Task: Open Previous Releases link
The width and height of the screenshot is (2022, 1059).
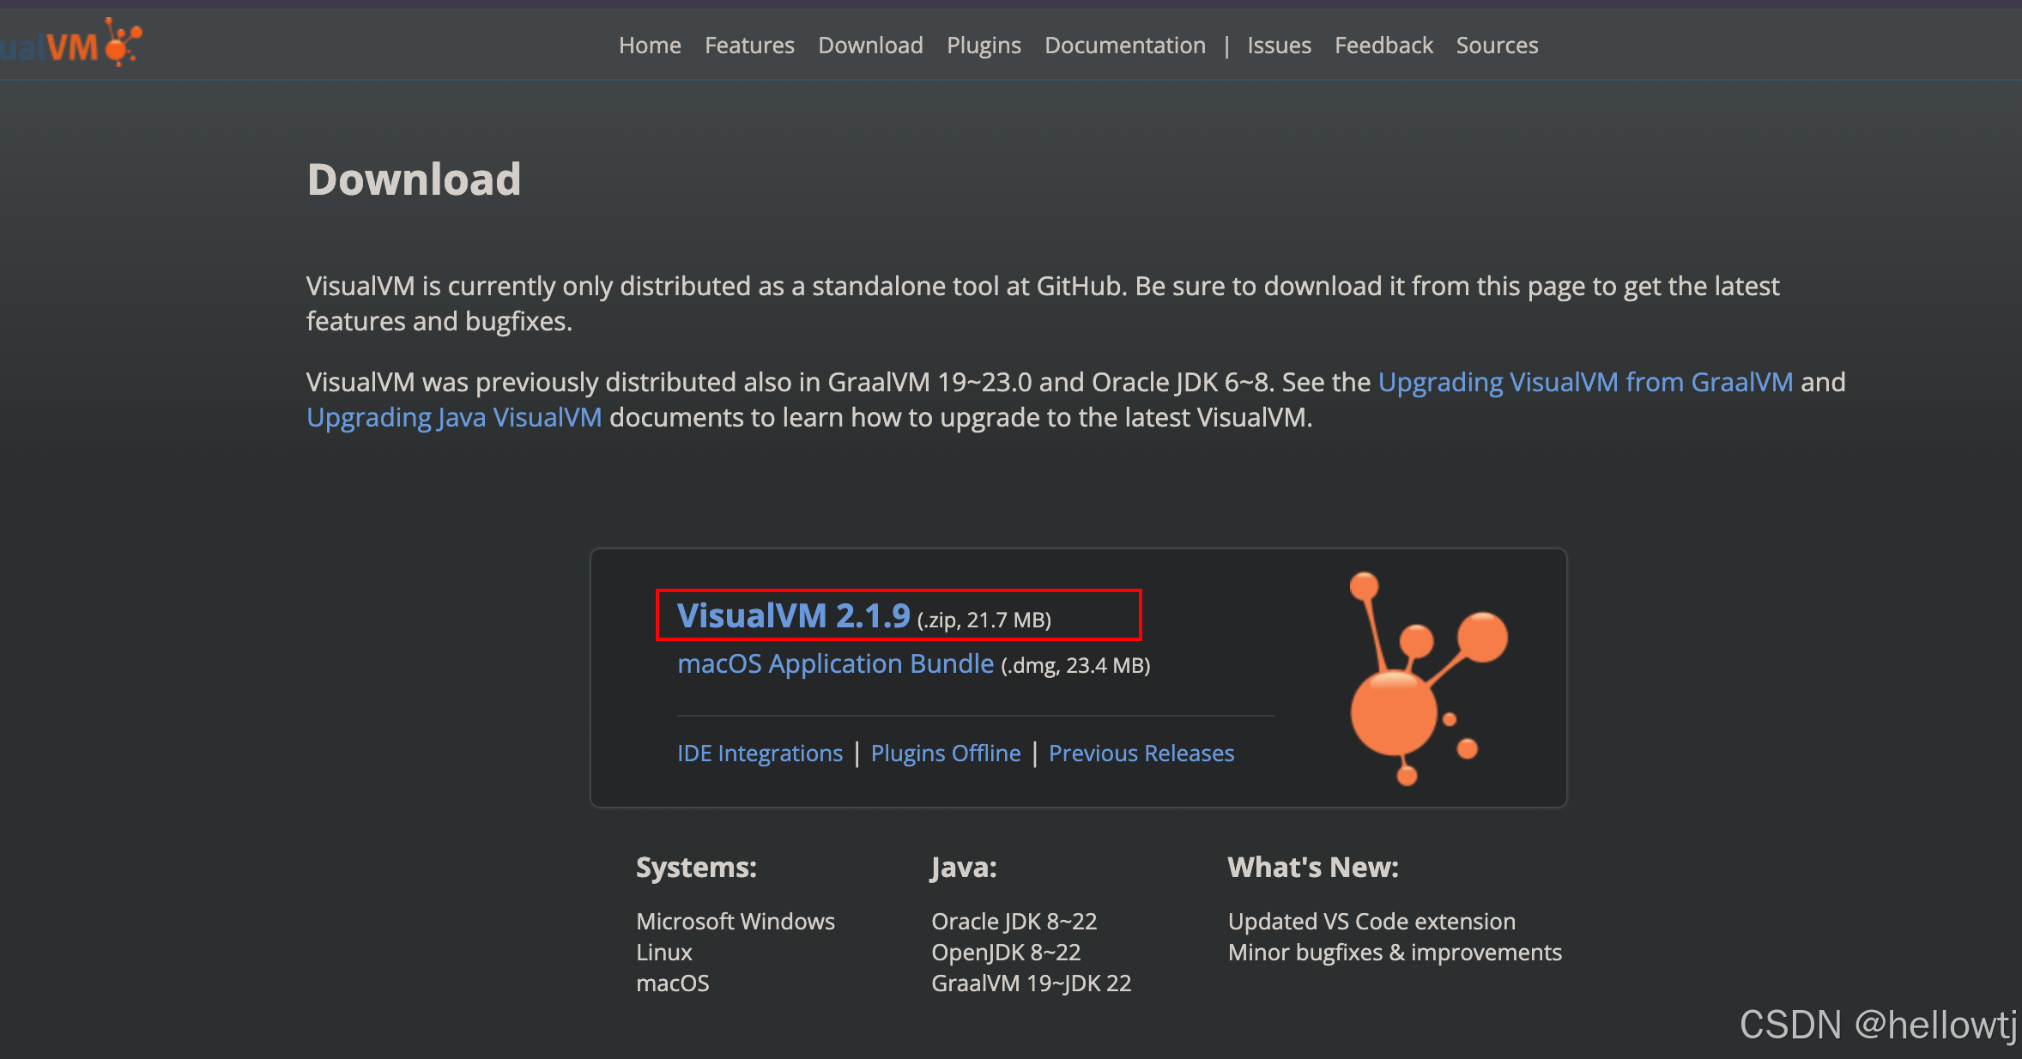Action: [1141, 753]
